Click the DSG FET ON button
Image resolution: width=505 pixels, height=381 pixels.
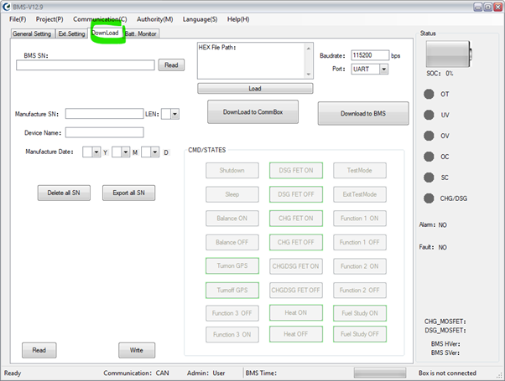[x=296, y=171]
